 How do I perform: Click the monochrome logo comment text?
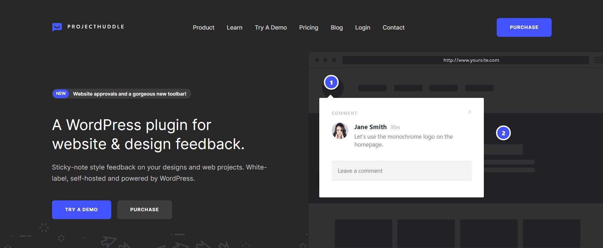click(x=404, y=141)
